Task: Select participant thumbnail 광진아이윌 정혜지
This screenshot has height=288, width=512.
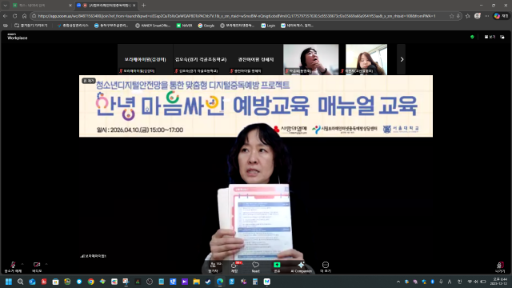Action: (256, 59)
